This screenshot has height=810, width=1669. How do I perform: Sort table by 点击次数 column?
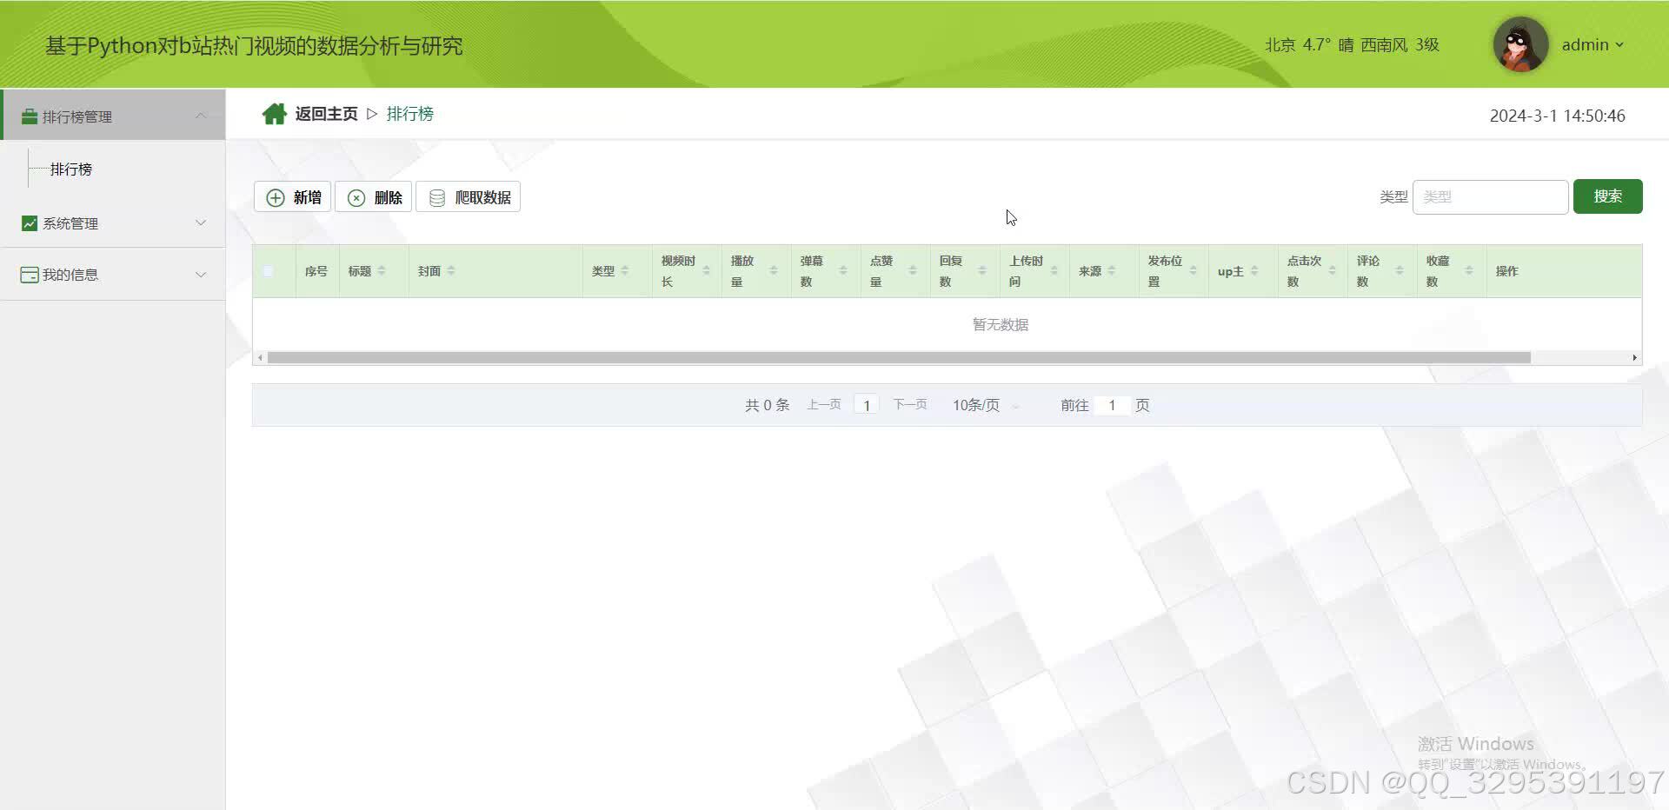(x=1333, y=271)
